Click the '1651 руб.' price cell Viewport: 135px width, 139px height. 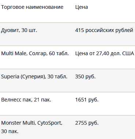(87, 100)
